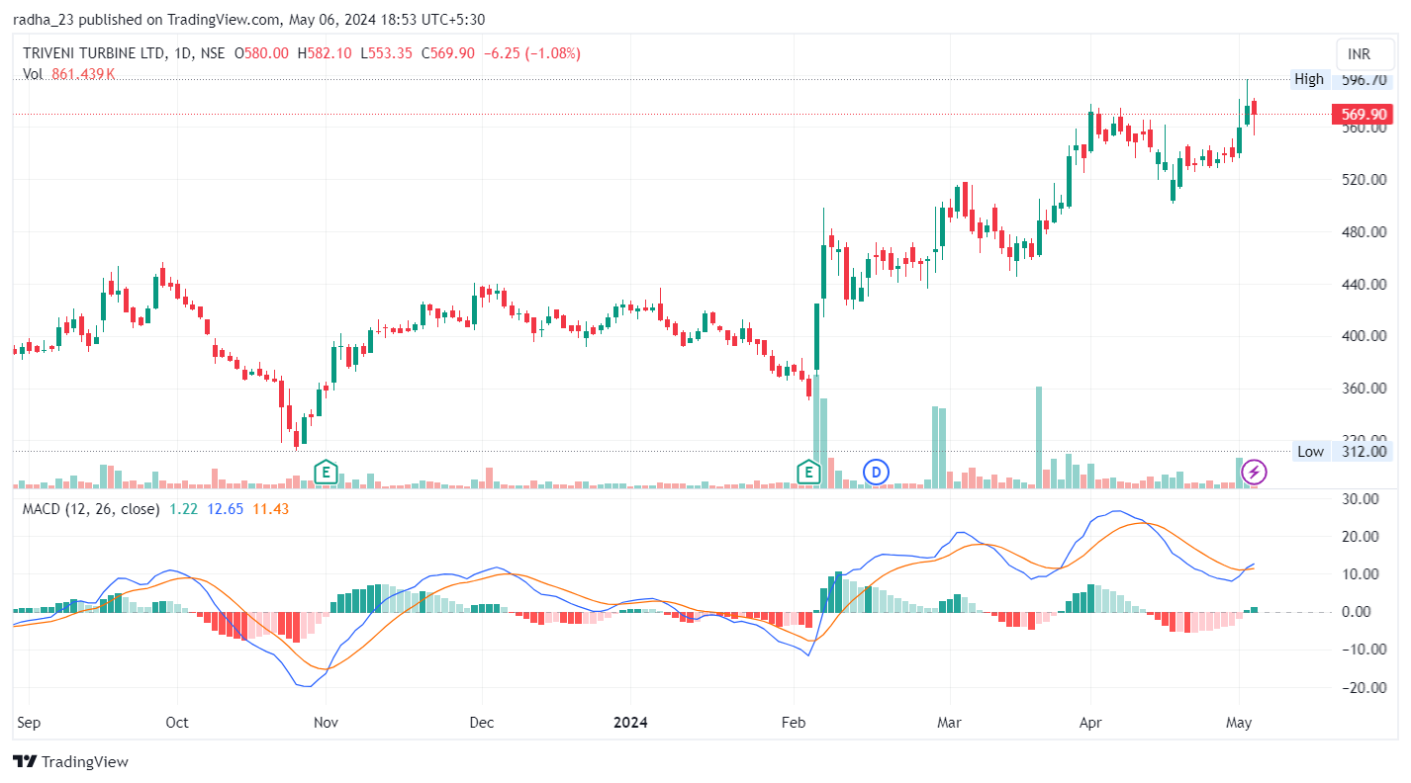This screenshot has width=1411, height=783.
Task: Click the purple lightning bolt event icon
Action: (x=1255, y=472)
